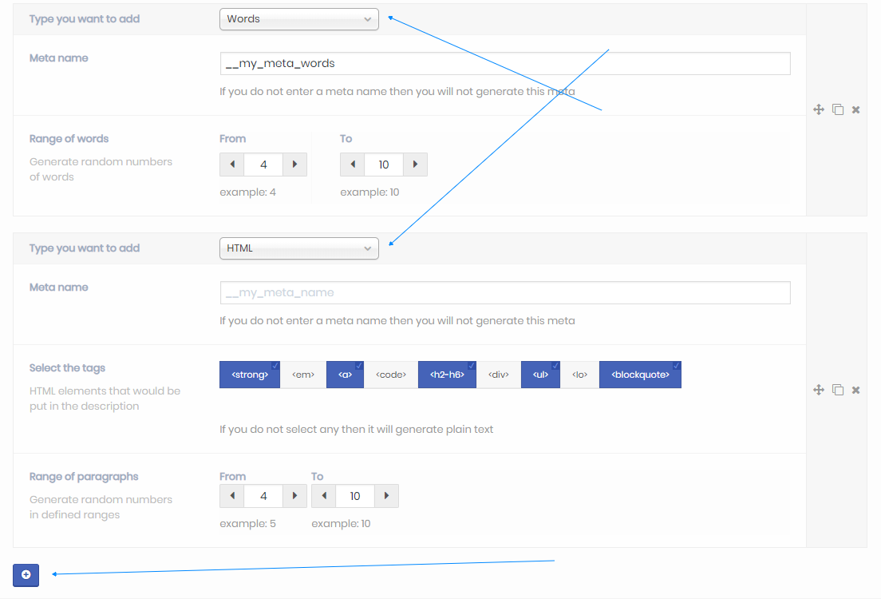Deselect the <strong> tag

(250, 375)
